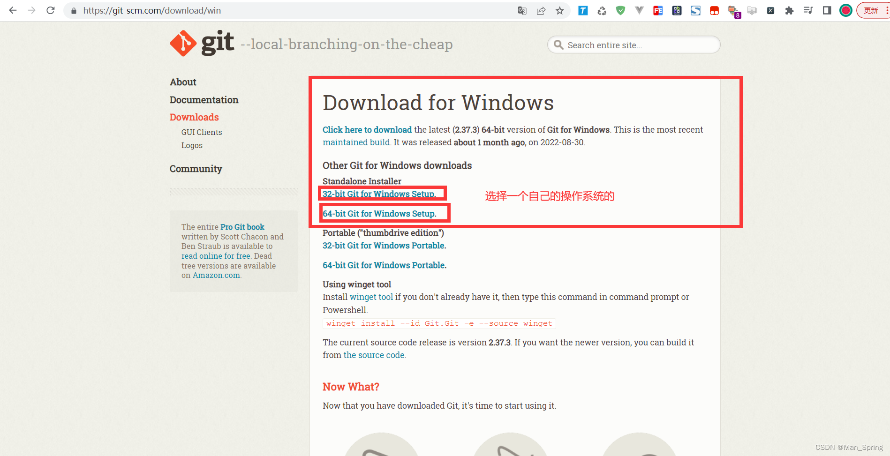Screen dimensions: 890x456
Task: Open the red FE helper extension
Action: pos(658,10)
